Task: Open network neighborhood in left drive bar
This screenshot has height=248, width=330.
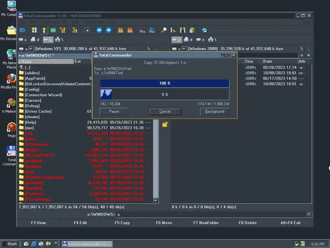Action: [59, 39]
